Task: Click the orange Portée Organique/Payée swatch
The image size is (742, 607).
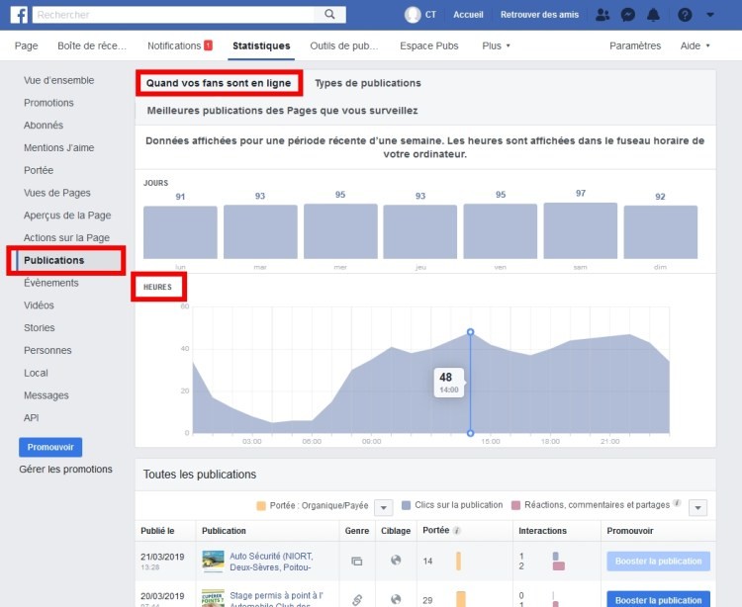Action: [261, 506]
